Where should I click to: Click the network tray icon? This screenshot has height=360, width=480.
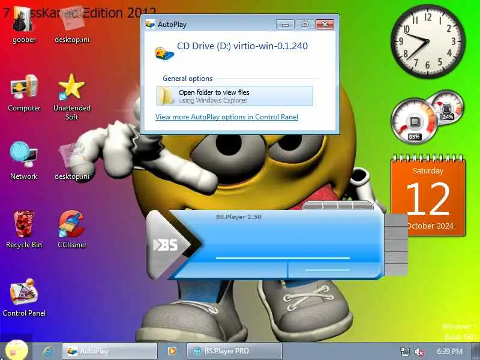click(404, 352)
